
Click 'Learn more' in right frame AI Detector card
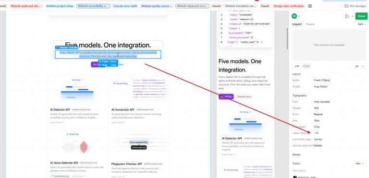(229, 154)
